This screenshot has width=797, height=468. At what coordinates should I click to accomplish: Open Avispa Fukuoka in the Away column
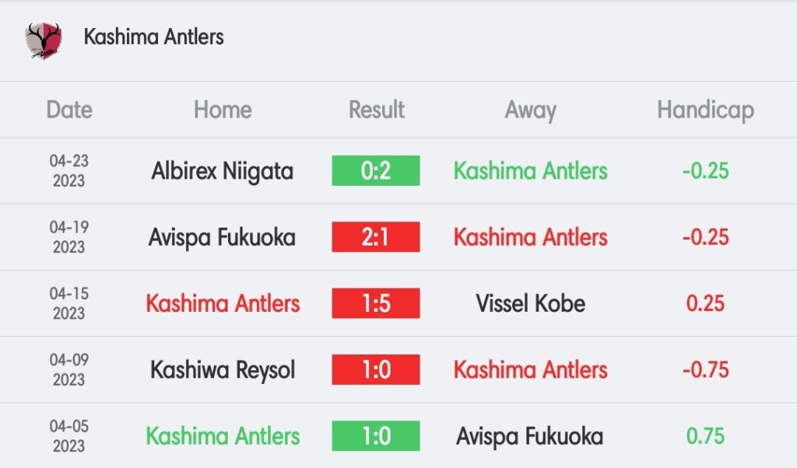point(530,436)
